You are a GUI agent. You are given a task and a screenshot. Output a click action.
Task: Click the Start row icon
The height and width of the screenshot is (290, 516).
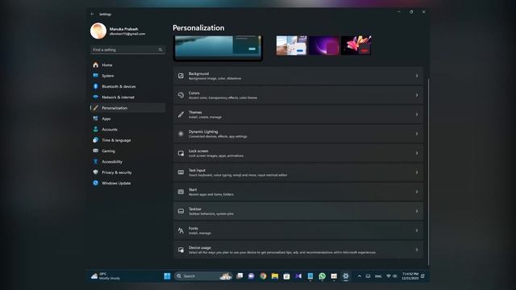pyautogui.click(x=181, y=192)
